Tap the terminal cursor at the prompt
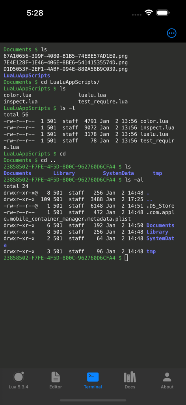The height and width of the screenshot is (405, 186). [x=126, y=258]
